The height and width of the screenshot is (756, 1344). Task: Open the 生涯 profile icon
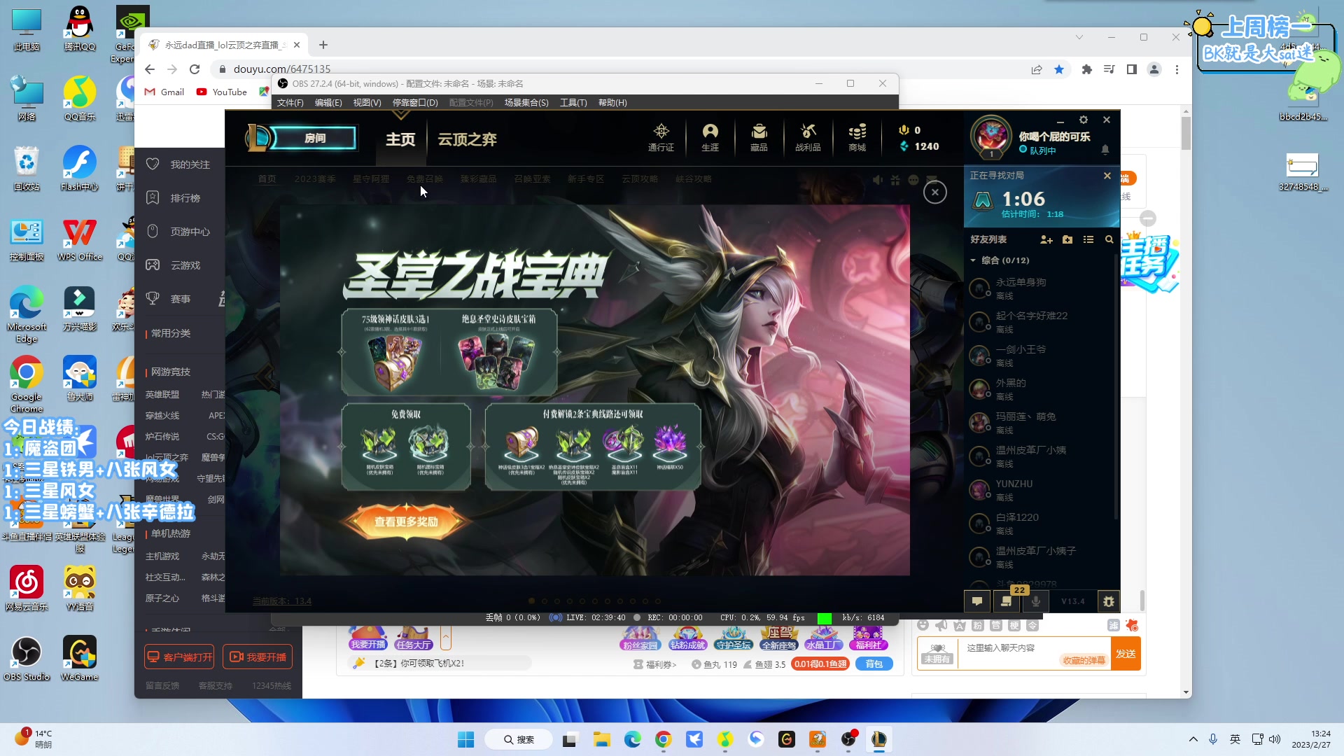710,137
